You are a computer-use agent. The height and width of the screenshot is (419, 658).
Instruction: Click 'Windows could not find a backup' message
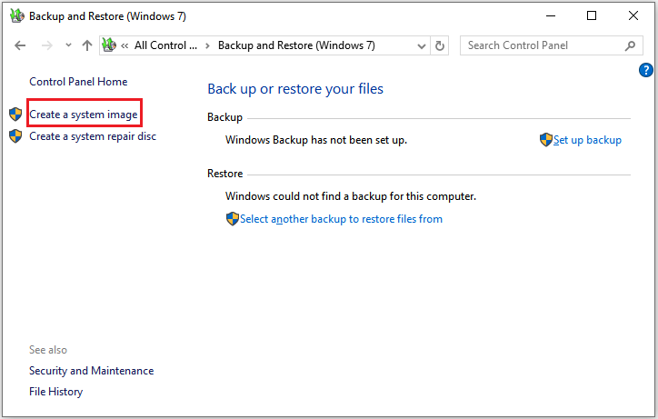pyautogui.click(x=351, y=196)
